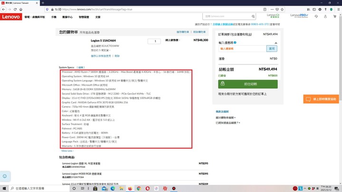Click the 刪除購物車 delete cart link

[199, 32]
